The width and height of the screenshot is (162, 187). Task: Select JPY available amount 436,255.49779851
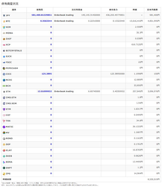115,15
